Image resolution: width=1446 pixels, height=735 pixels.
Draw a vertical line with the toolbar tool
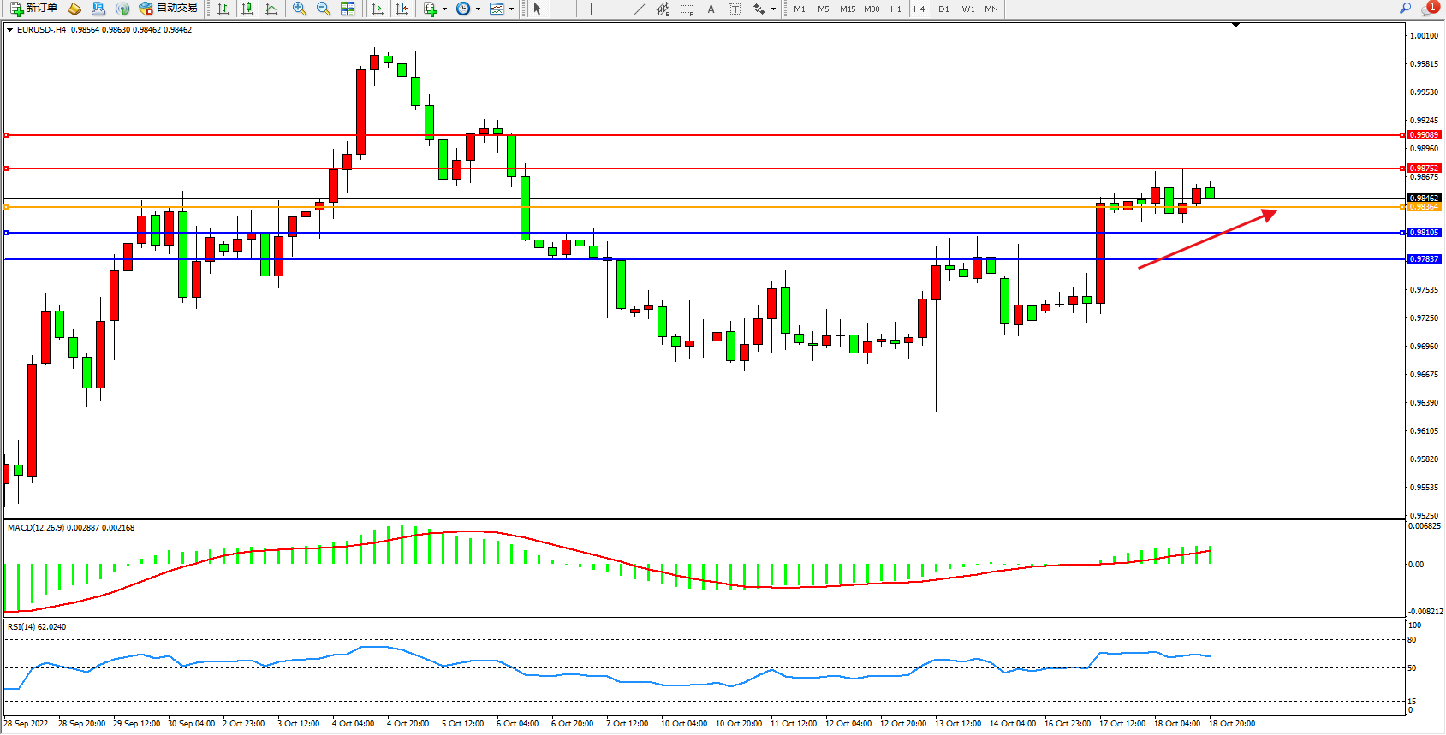point(591,9)
